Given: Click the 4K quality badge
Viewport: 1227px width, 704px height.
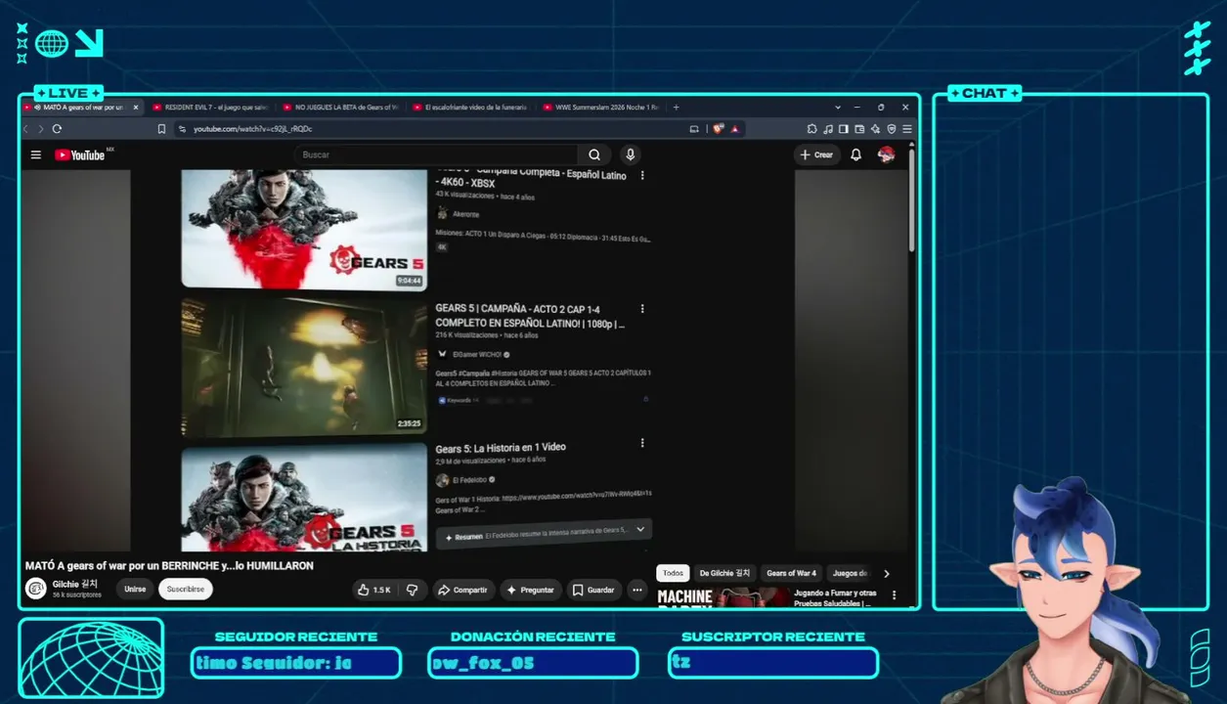Looking at the screenshot, I should tap(442, 247).
